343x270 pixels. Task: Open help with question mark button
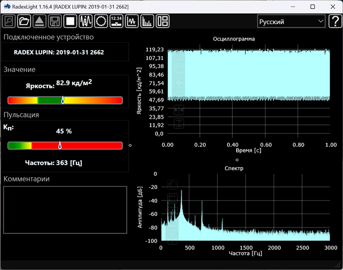click(334, 21)
